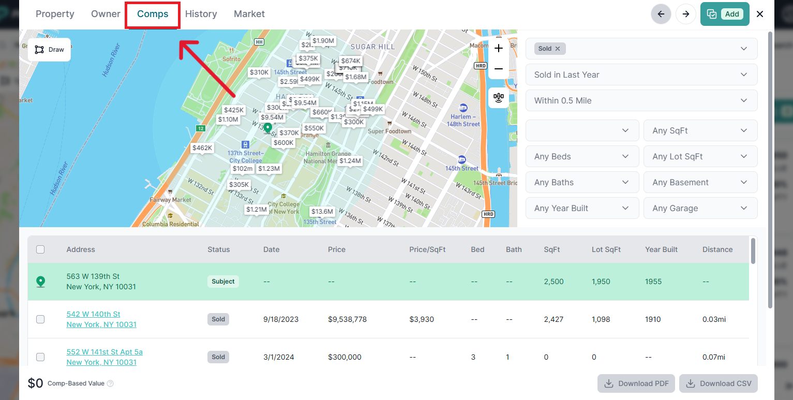Viewport: 793px width, 400px height.
Task: Go to previous property with back arrow
Action: point(661,14)
